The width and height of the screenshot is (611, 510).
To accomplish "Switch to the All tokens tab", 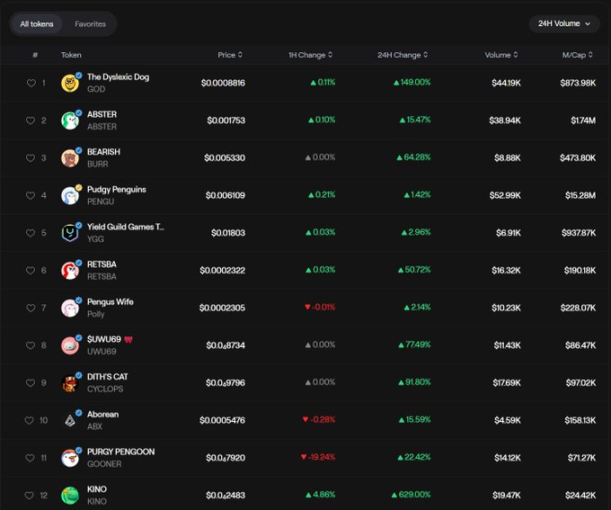I will (x=37, y=24).
